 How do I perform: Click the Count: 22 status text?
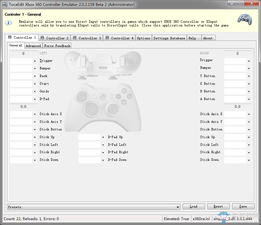(x=31, y=219)
